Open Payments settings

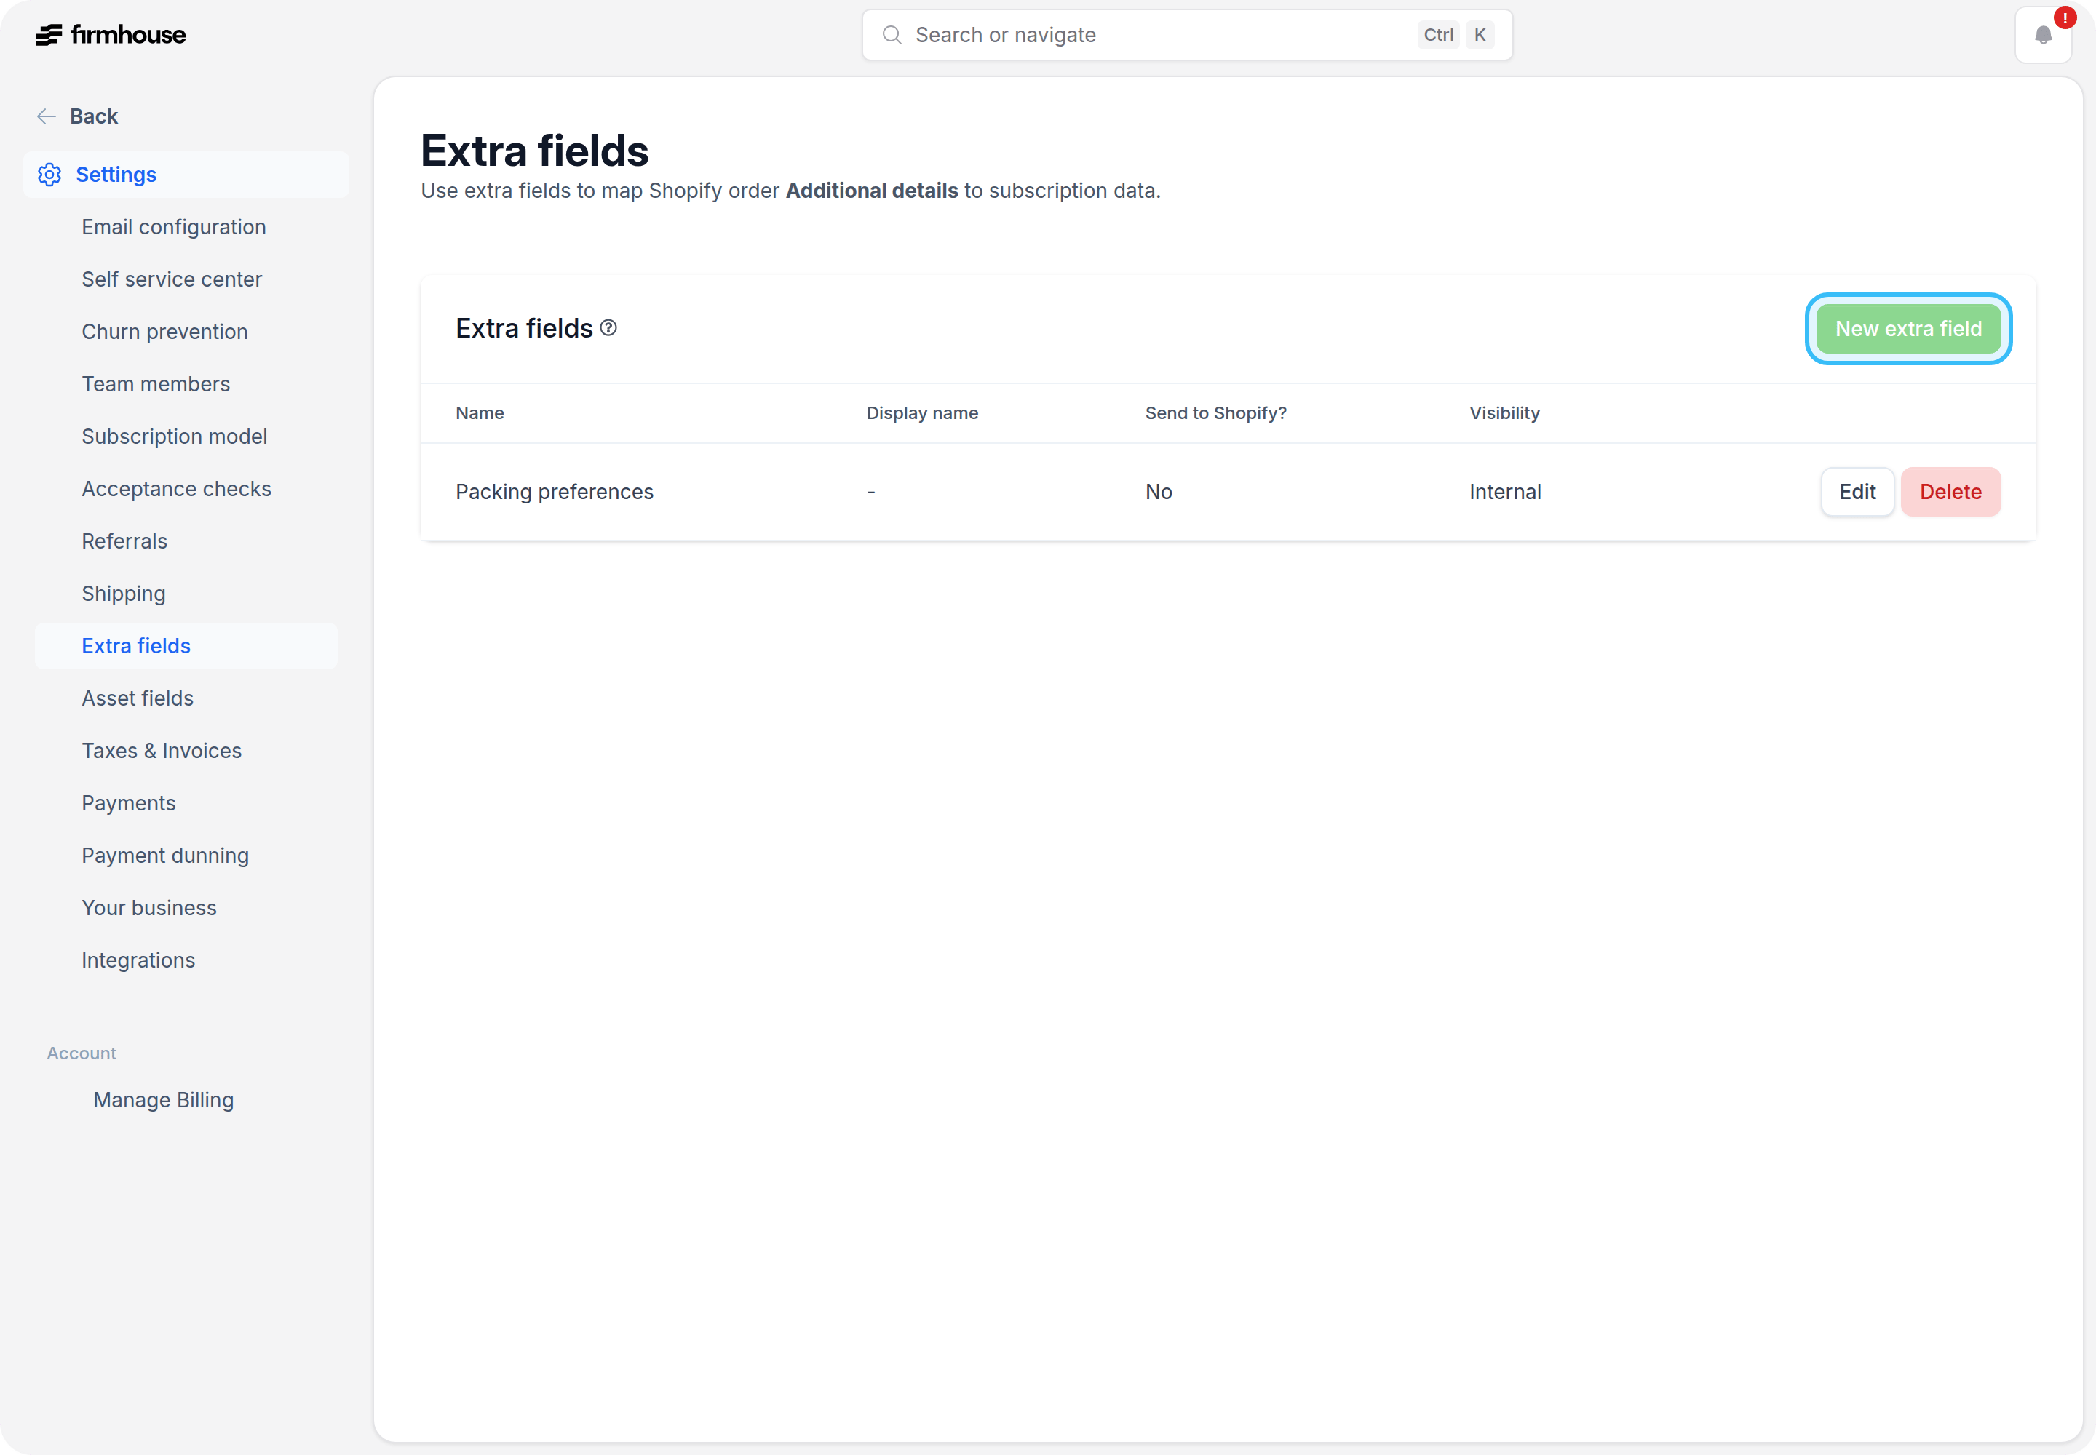pyautogui.click(x=129, y=803)
